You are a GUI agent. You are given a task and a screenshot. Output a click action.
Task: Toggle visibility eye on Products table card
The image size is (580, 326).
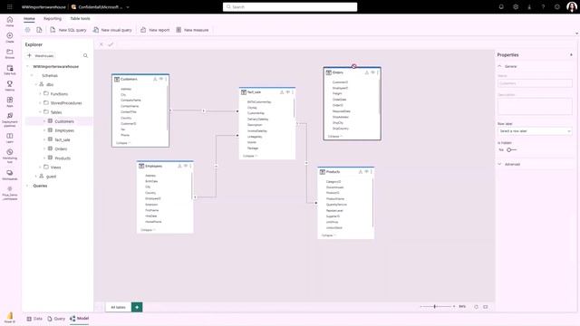(366, 172)
